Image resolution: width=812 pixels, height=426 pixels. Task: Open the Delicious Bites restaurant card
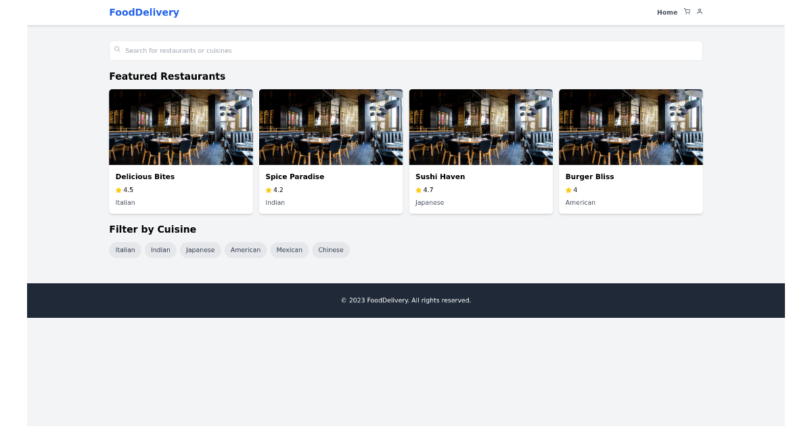[x=181, y=151]
